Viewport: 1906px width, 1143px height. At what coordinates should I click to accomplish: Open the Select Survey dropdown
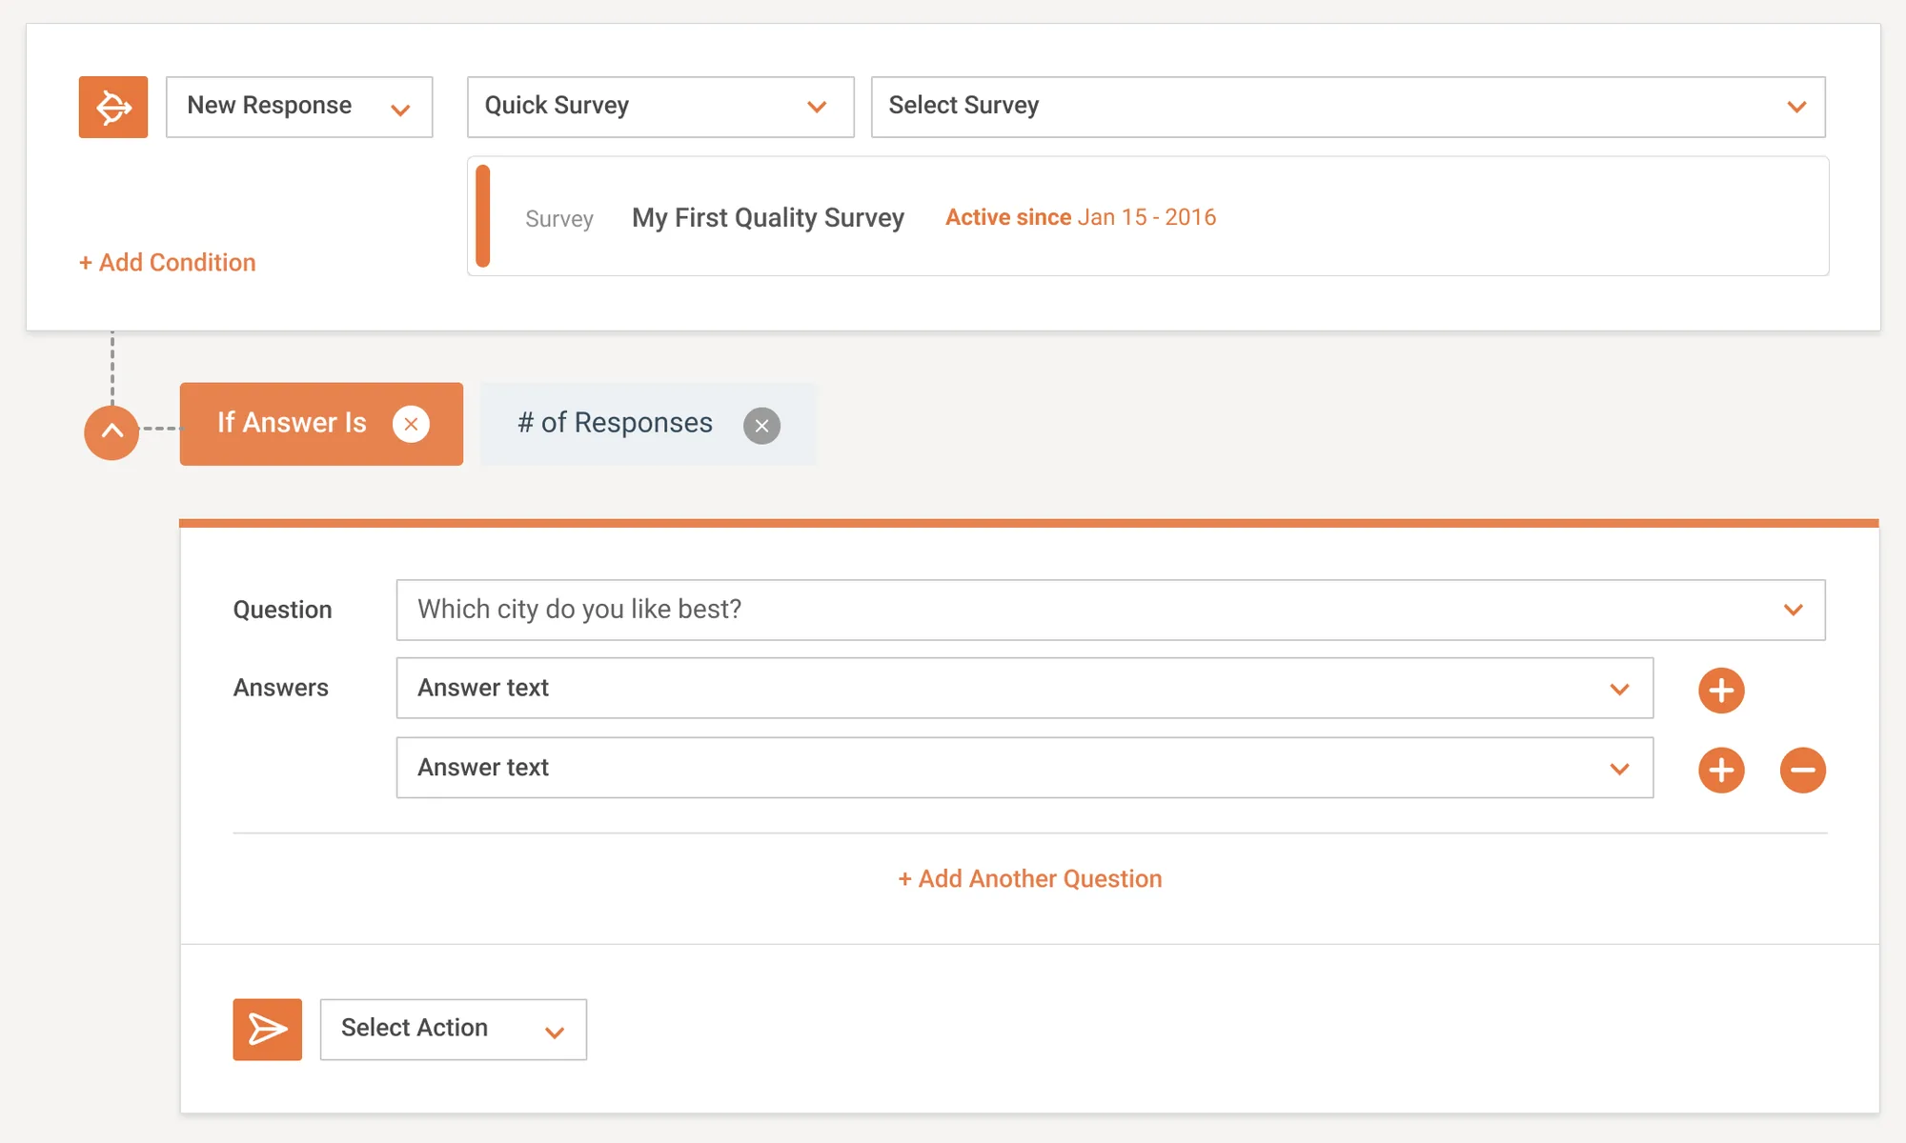(1348, 107)
